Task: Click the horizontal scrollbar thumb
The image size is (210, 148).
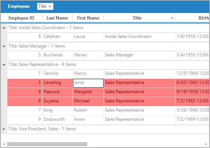Action: pos(47,144)
